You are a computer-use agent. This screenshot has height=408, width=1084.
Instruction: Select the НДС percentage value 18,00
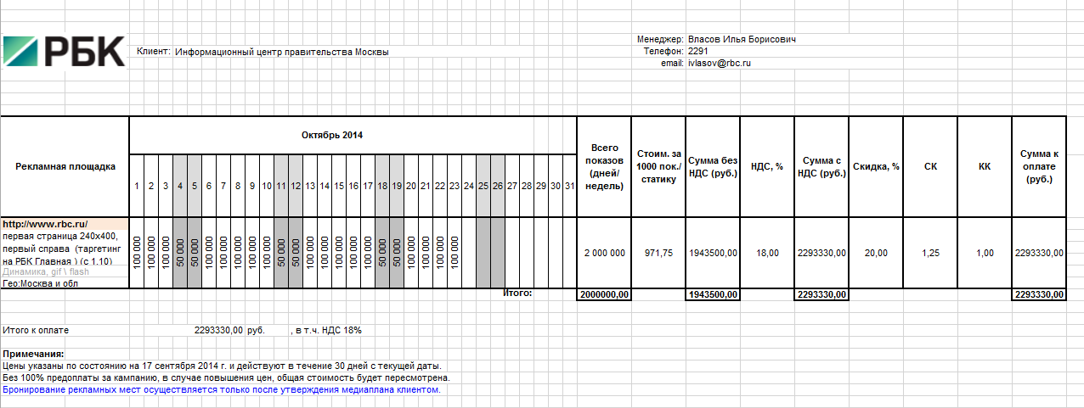point(767,253)
